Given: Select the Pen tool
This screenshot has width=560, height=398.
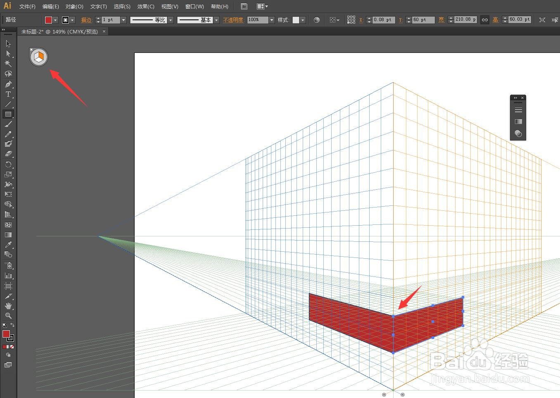Looking at the screenshot, I should click(8, 84).
